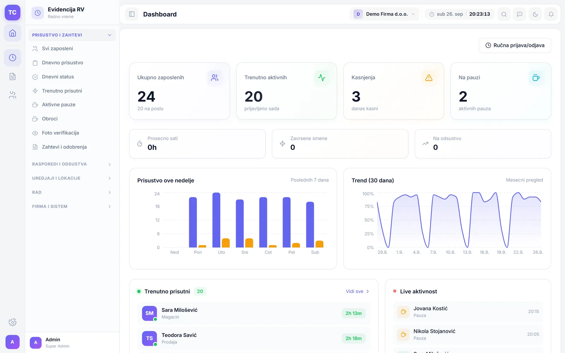Open Jovana Kostić Pauza activity entry

468,312
